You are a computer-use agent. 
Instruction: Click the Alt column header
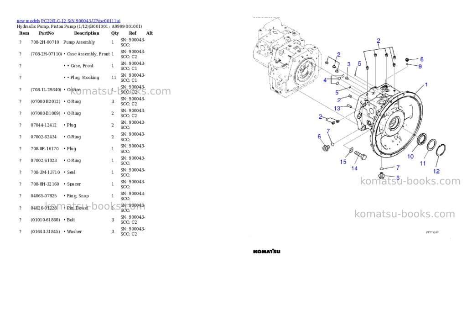tap(150, 33)
